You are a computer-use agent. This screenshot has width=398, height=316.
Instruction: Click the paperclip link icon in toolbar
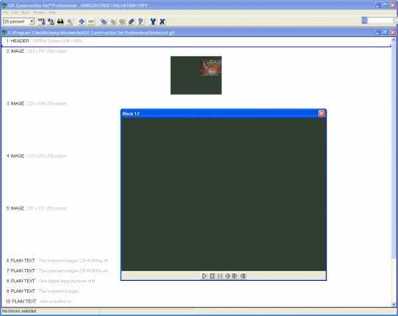click(x=131, y=22)
